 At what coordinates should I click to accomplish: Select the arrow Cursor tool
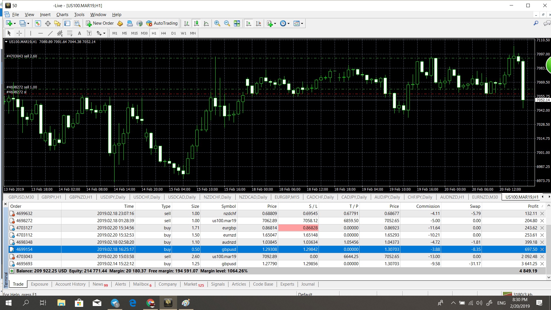[x=9, y=33]
